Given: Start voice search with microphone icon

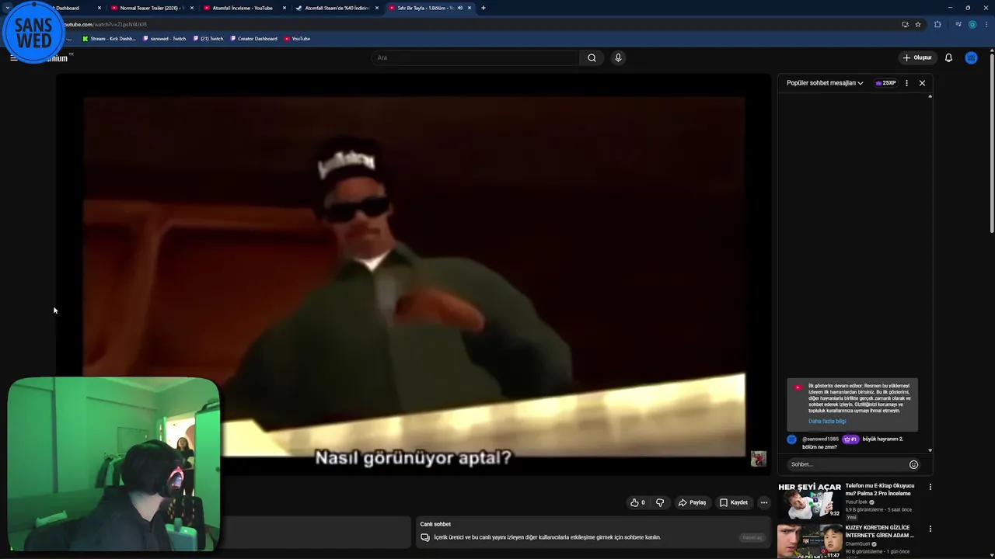Looking at the screenshot, I should (618, 57).
